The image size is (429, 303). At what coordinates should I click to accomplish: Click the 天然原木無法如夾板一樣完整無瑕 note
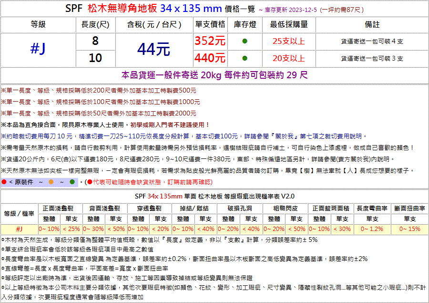point(208,171)
